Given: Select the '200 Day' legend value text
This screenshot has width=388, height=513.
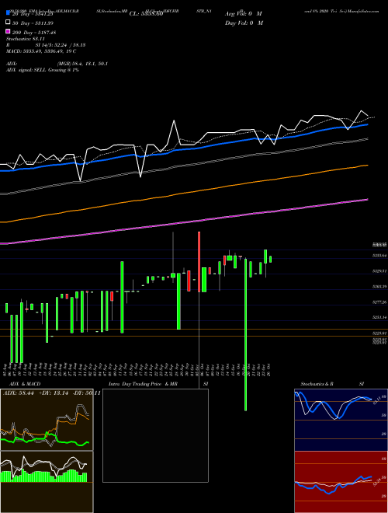Looking at the screenshot, I should pos(34,33).
